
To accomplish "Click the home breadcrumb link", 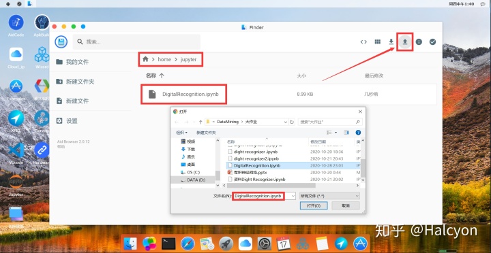I will point(164,59).
